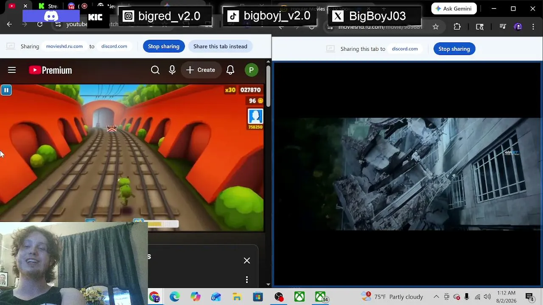Screen dimensions: 543x305
Task: Open the Wi-Fi network tray icon
Action: [478, 297]
